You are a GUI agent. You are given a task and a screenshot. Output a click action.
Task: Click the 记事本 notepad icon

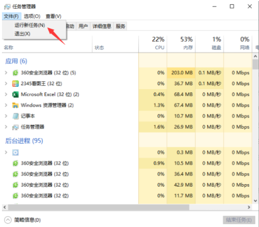point(15,116)
